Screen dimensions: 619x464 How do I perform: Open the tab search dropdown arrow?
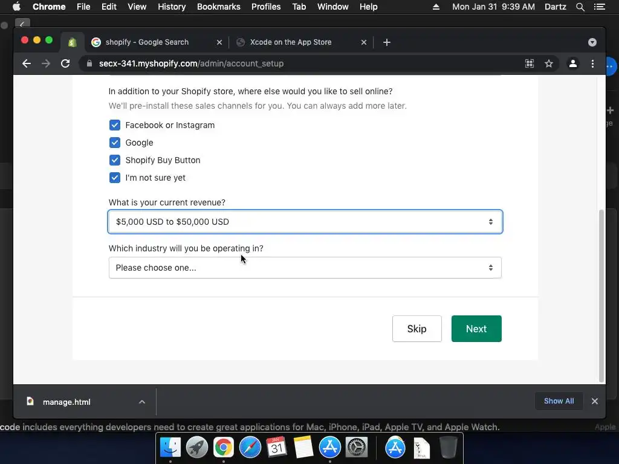point(592,42)
